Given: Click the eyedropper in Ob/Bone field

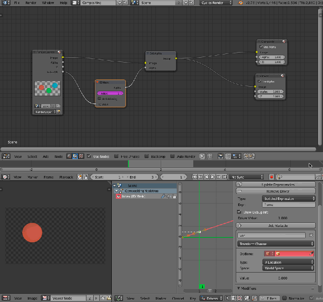Looking at the screenshot, I should pyautogui.click(x=311, y=254).
